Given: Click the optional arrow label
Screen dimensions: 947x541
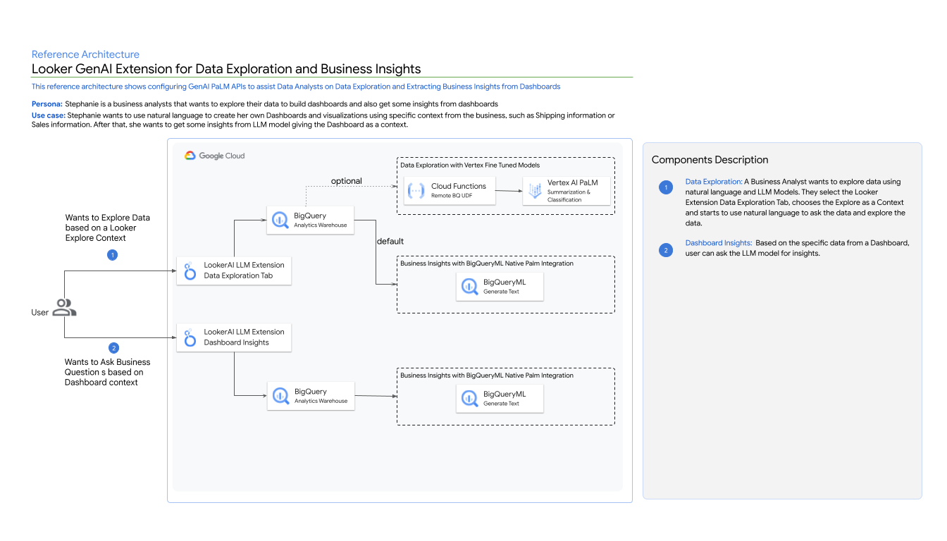Looking at the screenshot, I should [x=347, y=181].
